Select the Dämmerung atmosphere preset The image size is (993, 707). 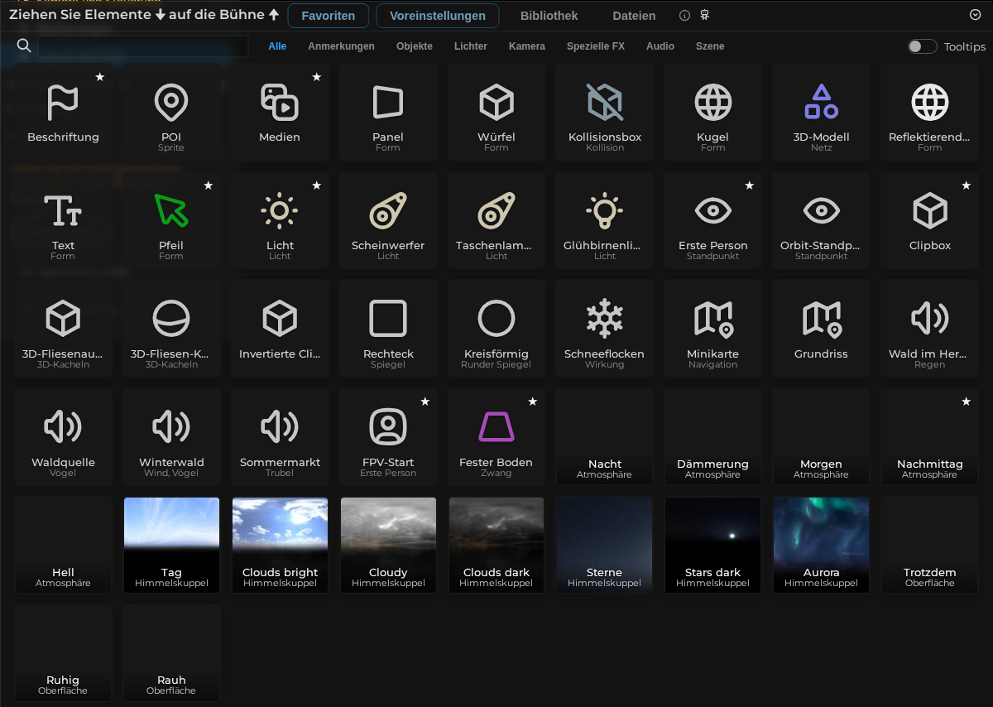click(712, 436)
